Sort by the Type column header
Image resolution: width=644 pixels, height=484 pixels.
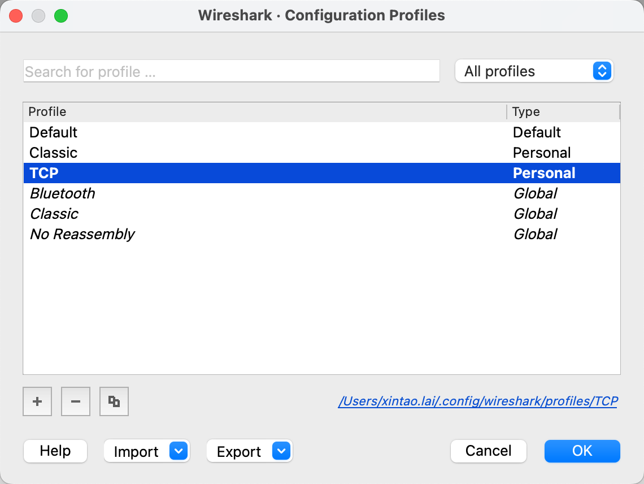point(563,112)
